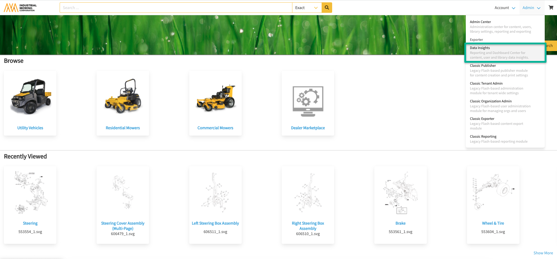The image size is (557, 259).
Task: Click the Show More link
Action: tap(543, 253)
